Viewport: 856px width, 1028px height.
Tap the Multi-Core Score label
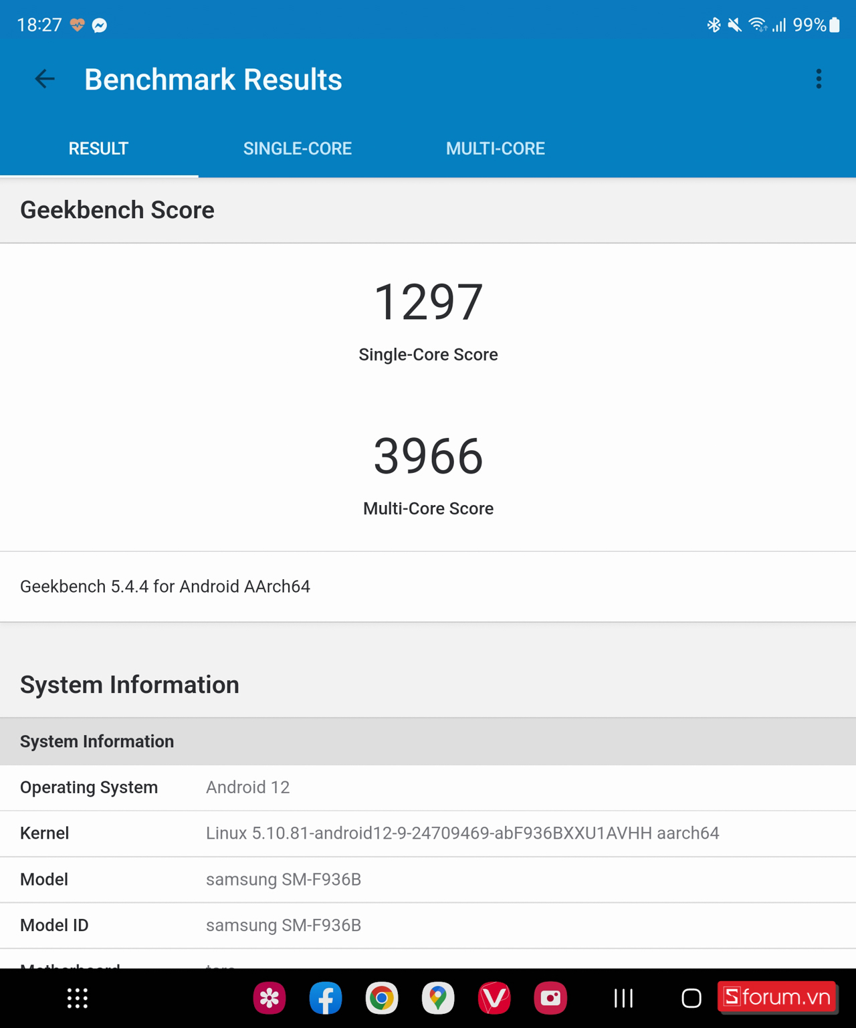(428, 508)
